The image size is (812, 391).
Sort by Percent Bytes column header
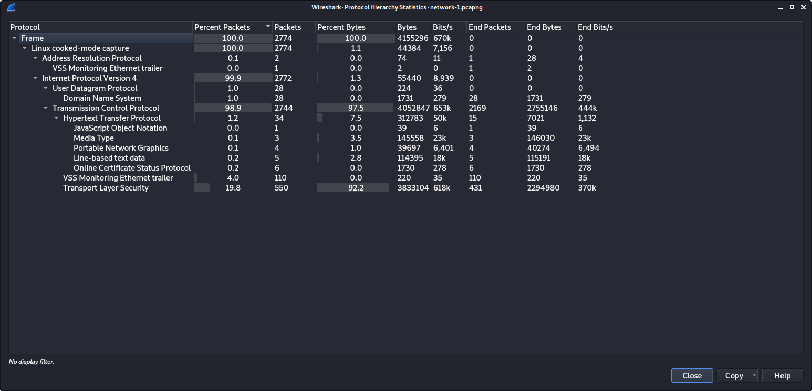pos(355,27)
